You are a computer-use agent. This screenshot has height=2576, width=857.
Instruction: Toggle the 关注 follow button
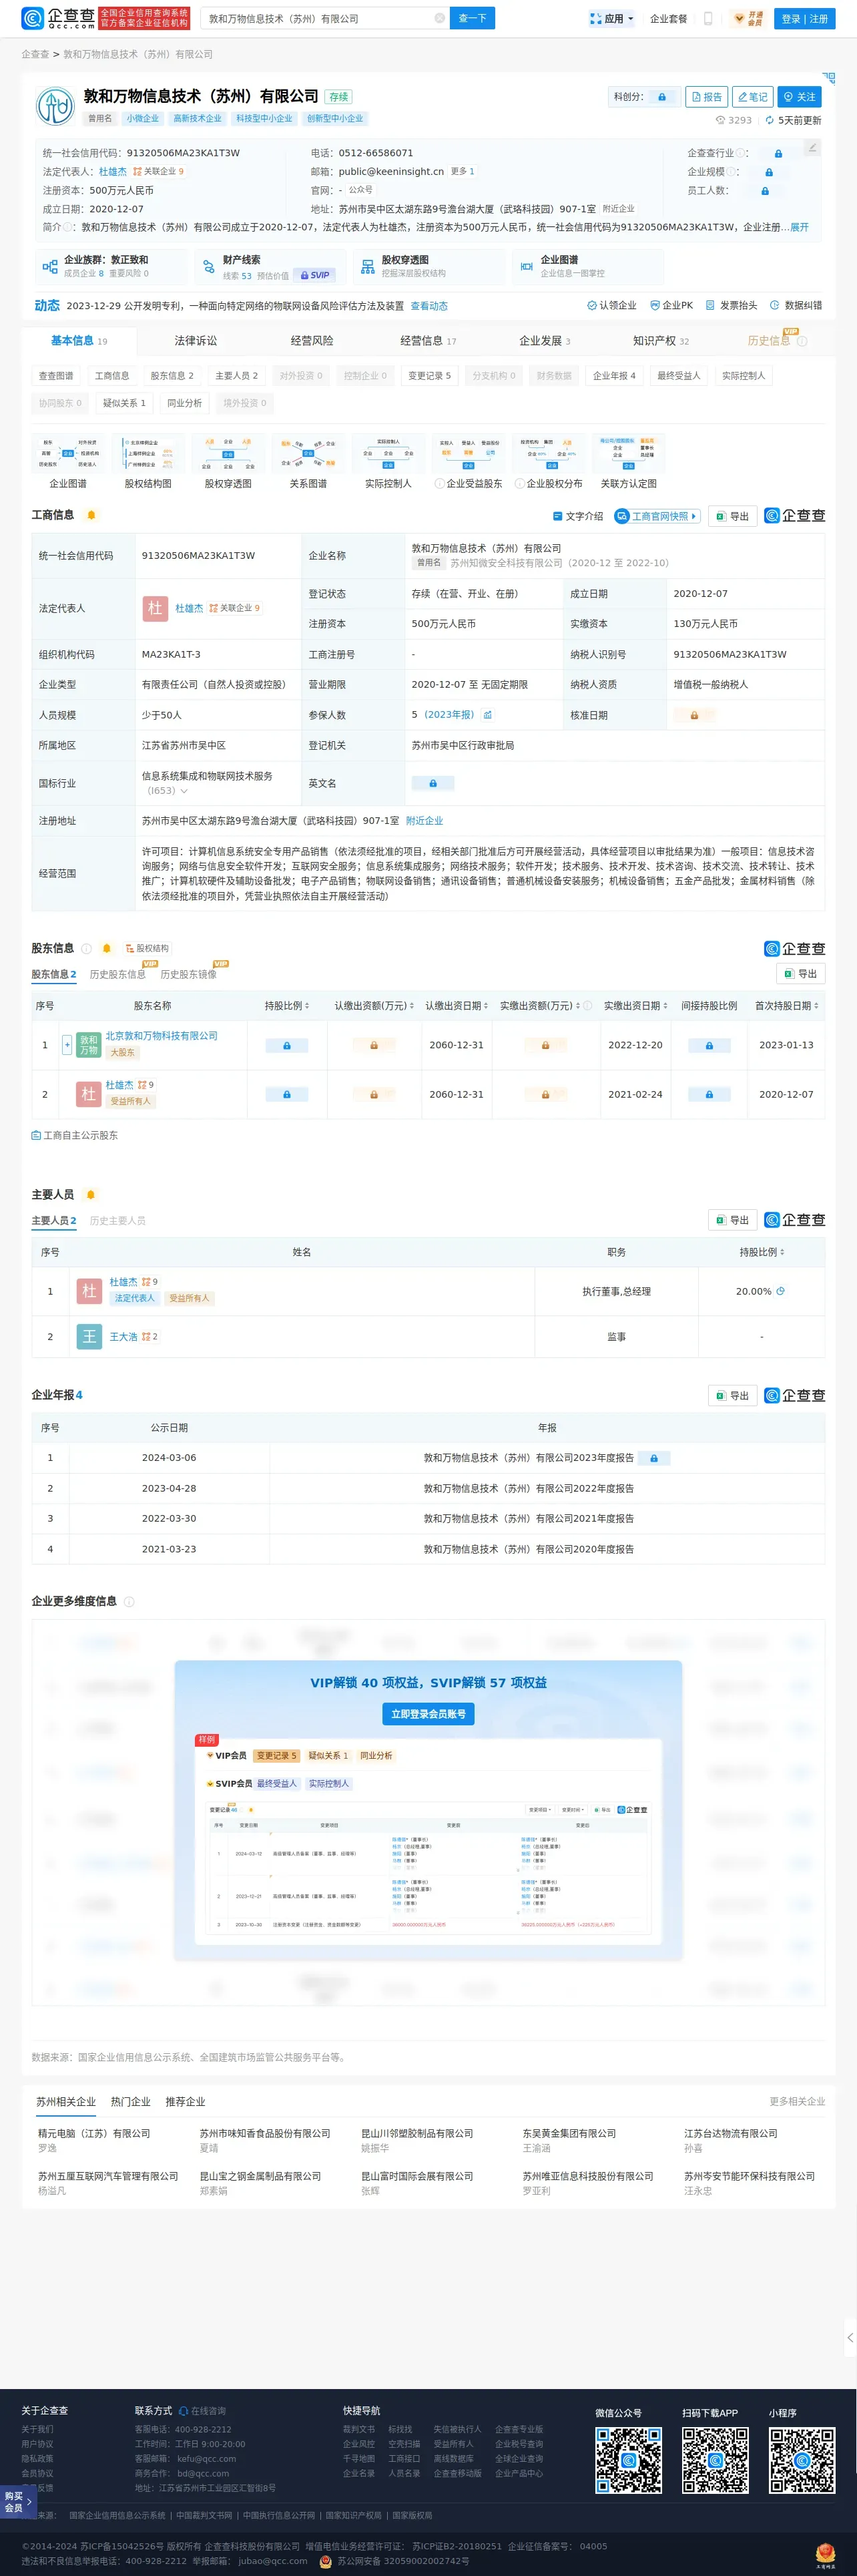(799, 97)
